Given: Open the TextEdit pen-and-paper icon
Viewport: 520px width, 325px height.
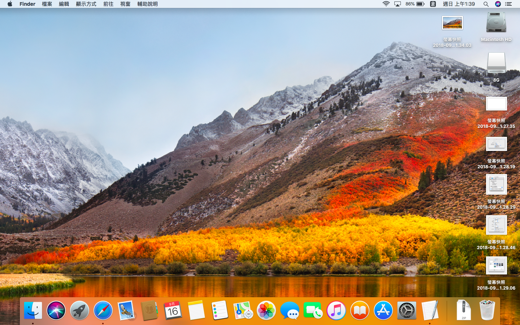Looking at the screenshot, I should 430,310.
